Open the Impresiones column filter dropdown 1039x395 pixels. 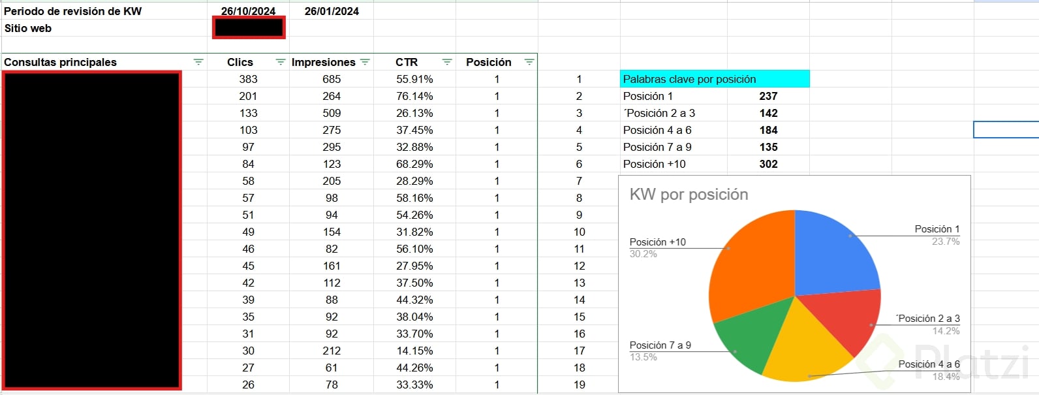coord(365,62)
